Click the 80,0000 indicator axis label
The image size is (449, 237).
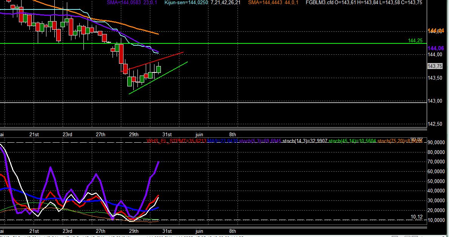coord(437,152)
